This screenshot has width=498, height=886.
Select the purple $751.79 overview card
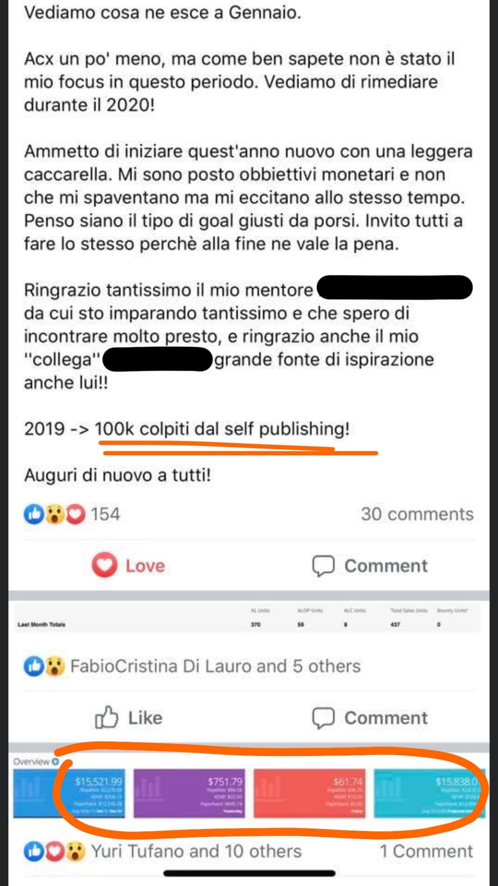click(189, 793)
